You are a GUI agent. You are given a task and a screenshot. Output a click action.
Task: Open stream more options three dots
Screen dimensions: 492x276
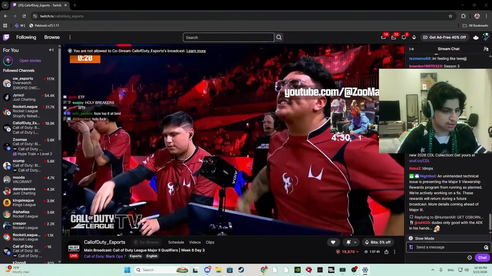[394, 252]
